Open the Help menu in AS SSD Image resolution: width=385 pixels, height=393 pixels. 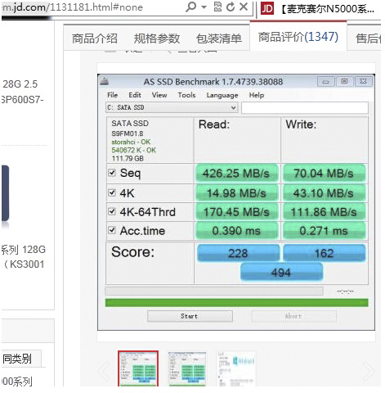(257, 95)
